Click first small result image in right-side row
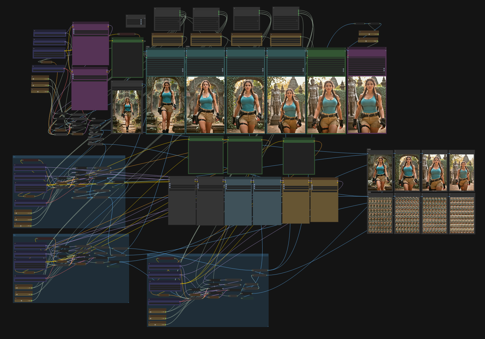This screenshot has width=485, height=339. (380, 173)
